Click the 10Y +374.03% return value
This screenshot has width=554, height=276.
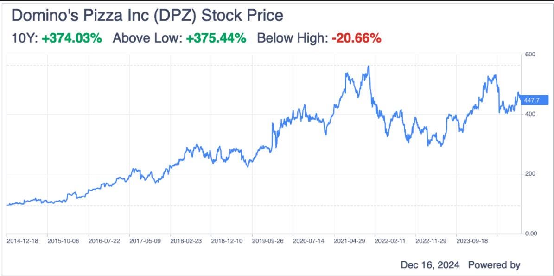coord(71,38)
